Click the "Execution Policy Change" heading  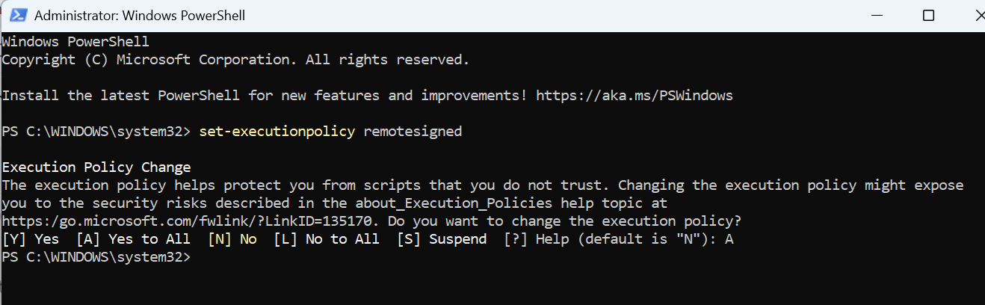[x=96, y=167]
